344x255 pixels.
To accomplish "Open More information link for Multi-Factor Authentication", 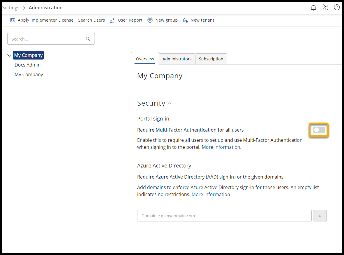I will point(221,147).
